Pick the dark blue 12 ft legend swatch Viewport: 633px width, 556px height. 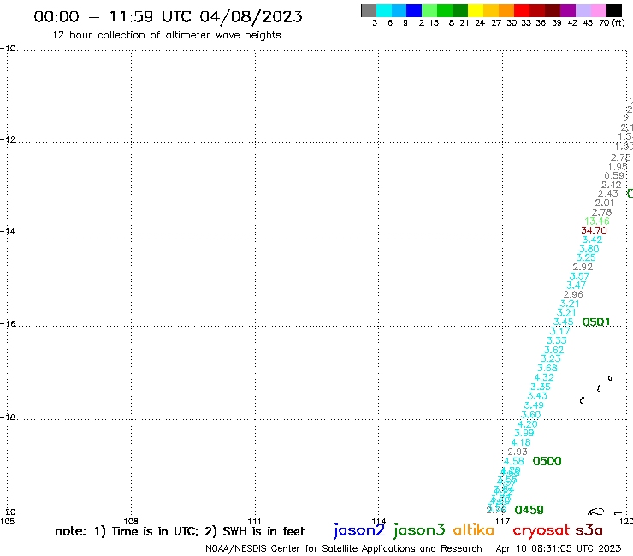coord(414,10)
